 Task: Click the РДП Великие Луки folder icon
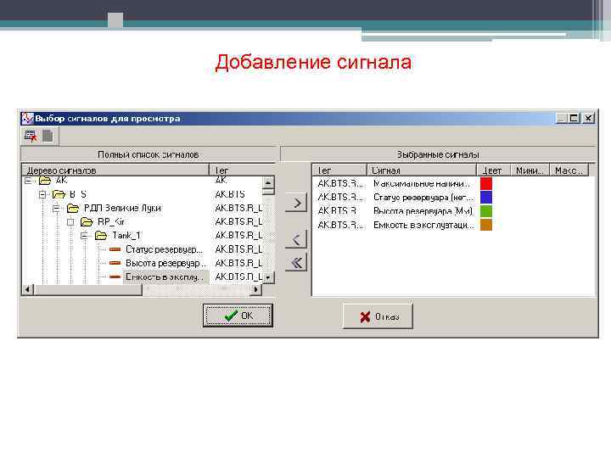point(73,208)
